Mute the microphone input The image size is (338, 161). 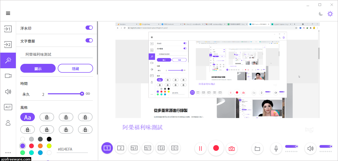(x=276, y=148)
